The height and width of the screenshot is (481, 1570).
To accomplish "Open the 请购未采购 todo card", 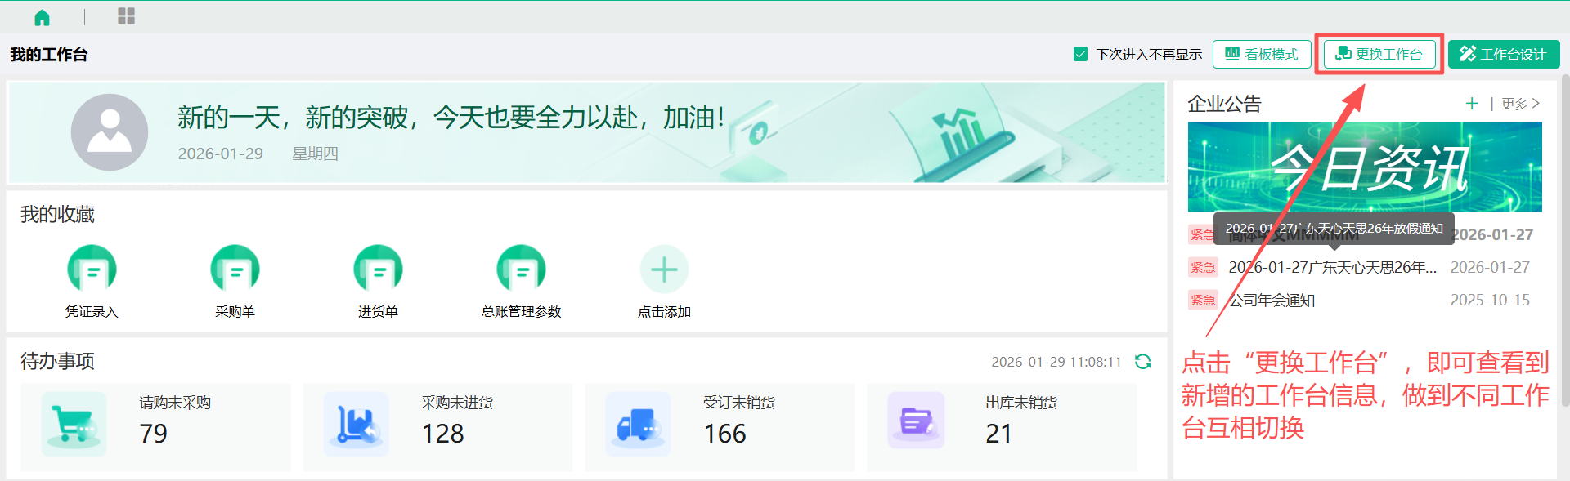I will tap(155, 426).
